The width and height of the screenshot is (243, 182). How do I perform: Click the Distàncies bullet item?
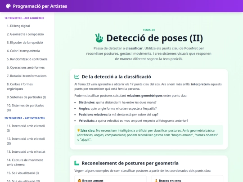point(117,102)
